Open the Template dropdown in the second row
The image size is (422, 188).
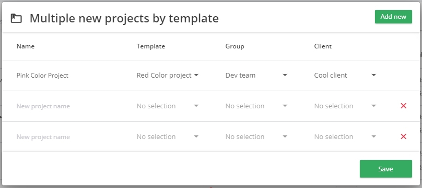point(168,106)
